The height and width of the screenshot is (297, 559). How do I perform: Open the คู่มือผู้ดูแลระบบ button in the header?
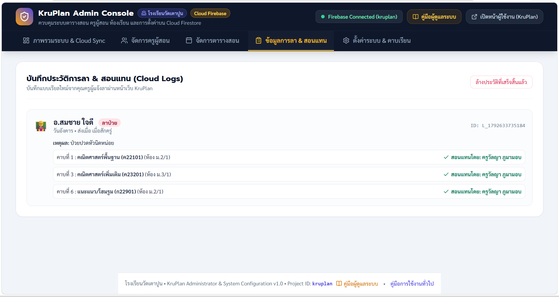coord(434,17)
